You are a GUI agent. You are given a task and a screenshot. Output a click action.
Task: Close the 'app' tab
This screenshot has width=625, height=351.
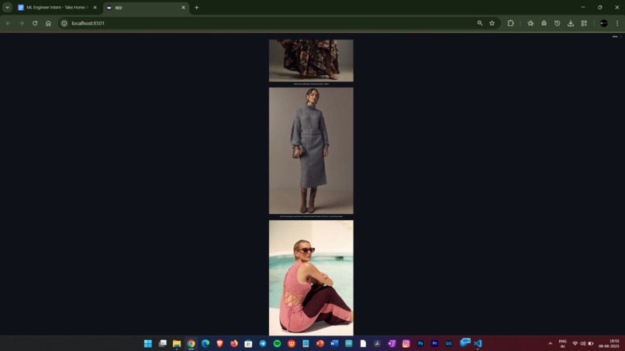[x=183, y=7]
